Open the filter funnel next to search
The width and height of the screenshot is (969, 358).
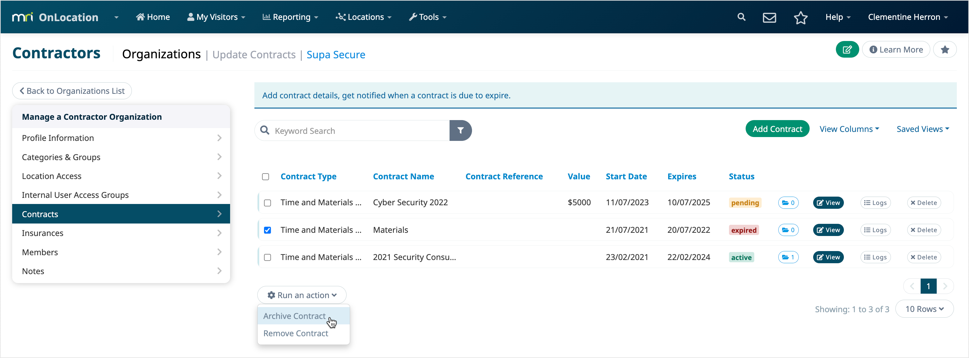click(460, 130)
